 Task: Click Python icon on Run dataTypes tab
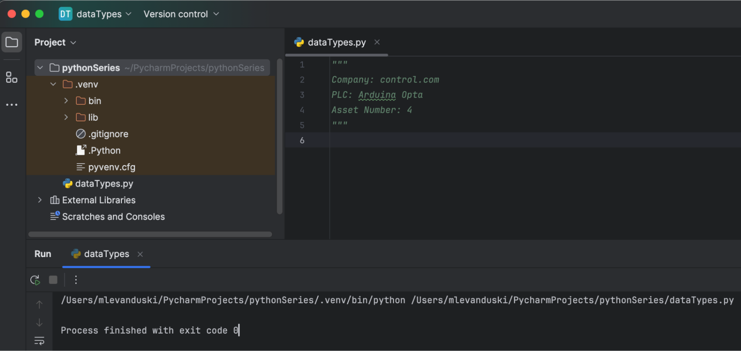pos(76,254)
